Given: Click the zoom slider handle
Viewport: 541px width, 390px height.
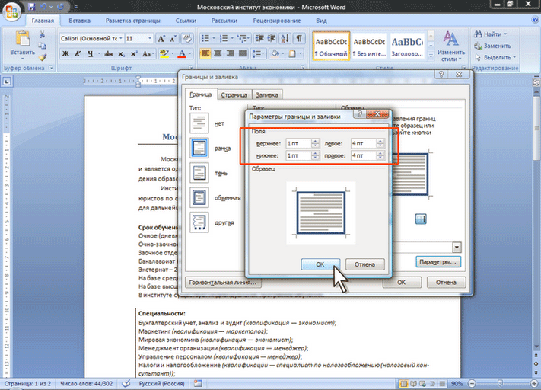Looking at the screenshot, I should pos(500,383).
